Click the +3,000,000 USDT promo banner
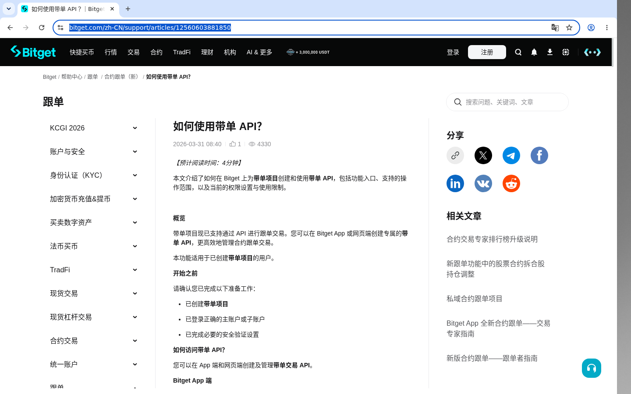631x394 pixels. click(x=308, y=52)
